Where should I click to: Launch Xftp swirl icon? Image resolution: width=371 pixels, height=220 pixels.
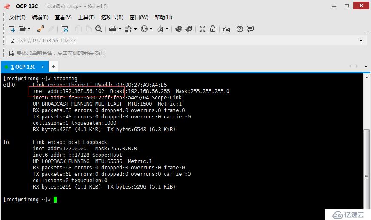point(179,29)
